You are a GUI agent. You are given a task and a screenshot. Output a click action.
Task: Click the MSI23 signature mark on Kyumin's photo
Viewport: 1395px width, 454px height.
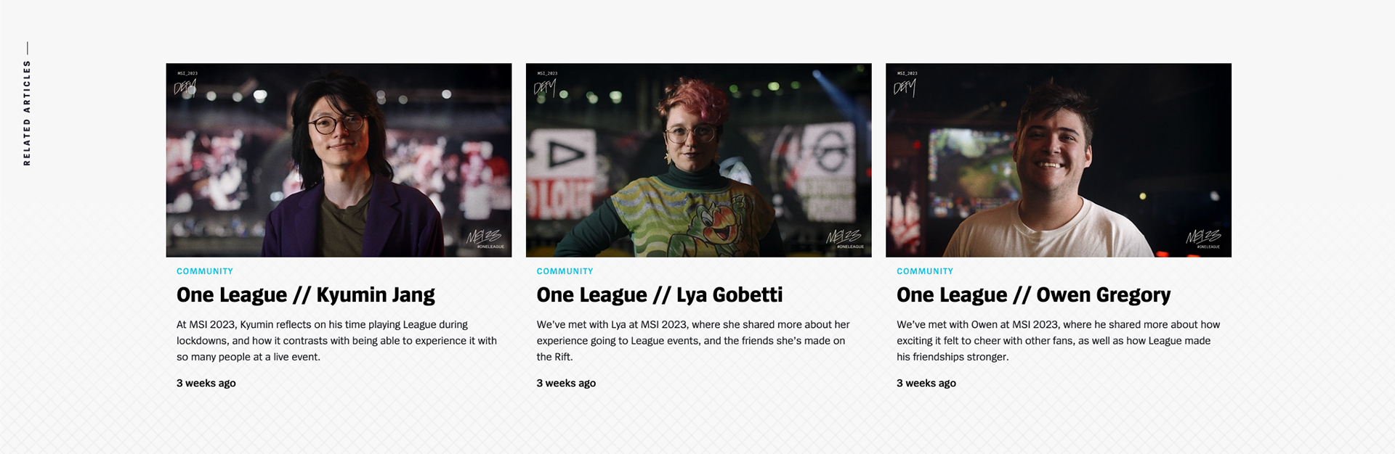pos(484,236)
